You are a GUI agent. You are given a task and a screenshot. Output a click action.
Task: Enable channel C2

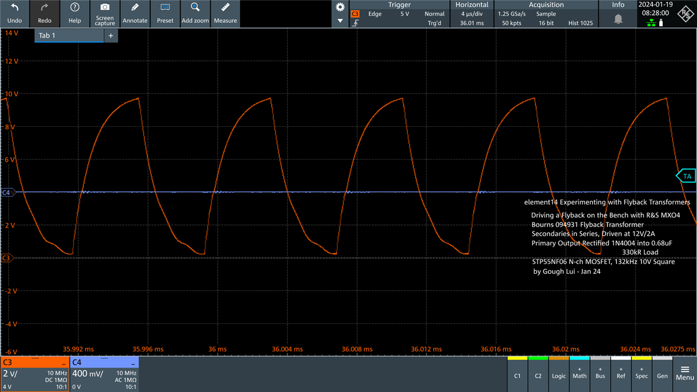click(538, 374)
